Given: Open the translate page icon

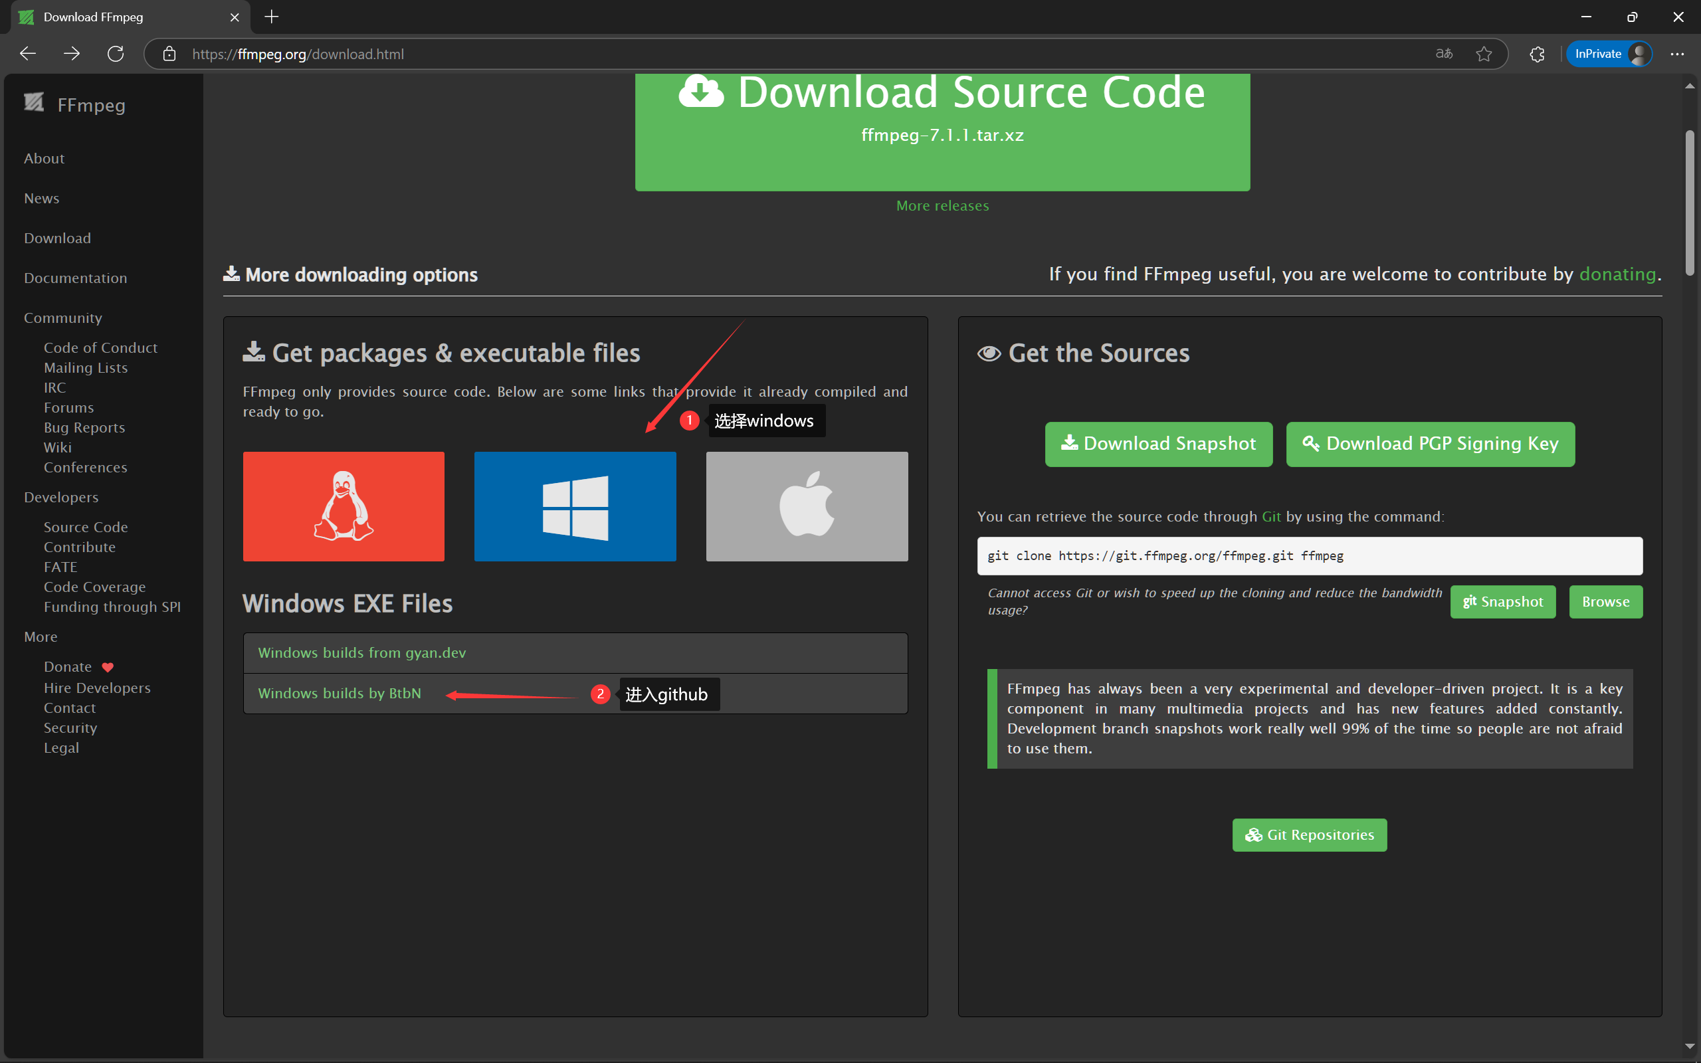Looking at the screenshot, I should pyautogui.click(x=1444, y=53).
